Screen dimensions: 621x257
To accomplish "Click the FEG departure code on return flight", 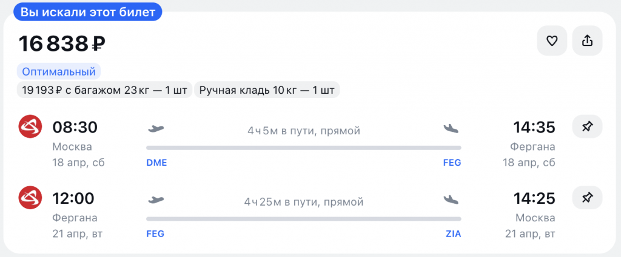I will (x=155, y=233).
